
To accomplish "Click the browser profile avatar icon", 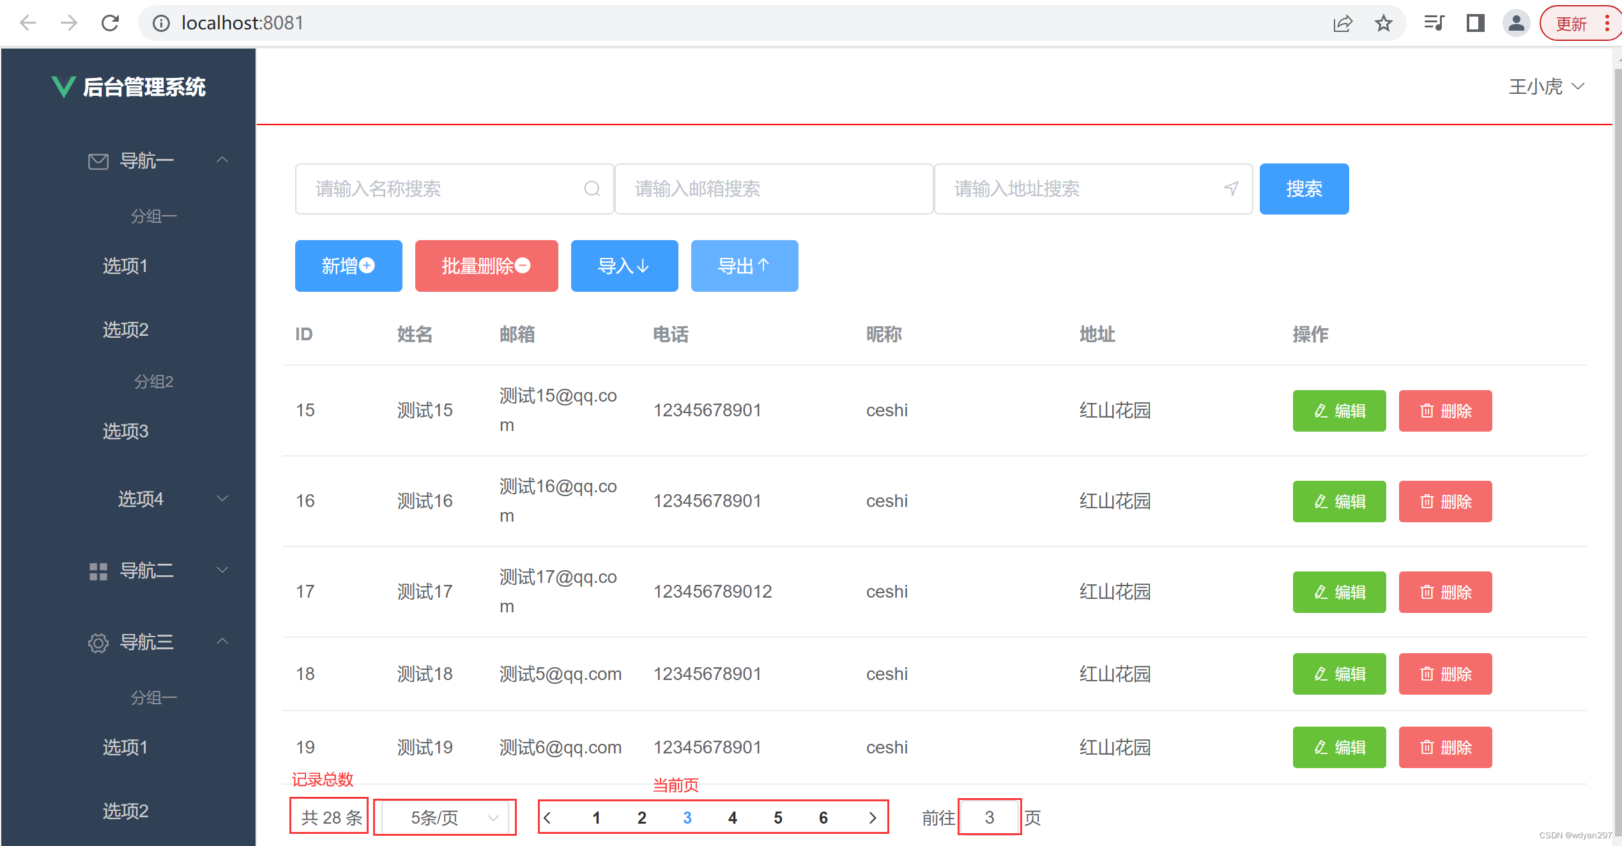I will [1516, 23].
